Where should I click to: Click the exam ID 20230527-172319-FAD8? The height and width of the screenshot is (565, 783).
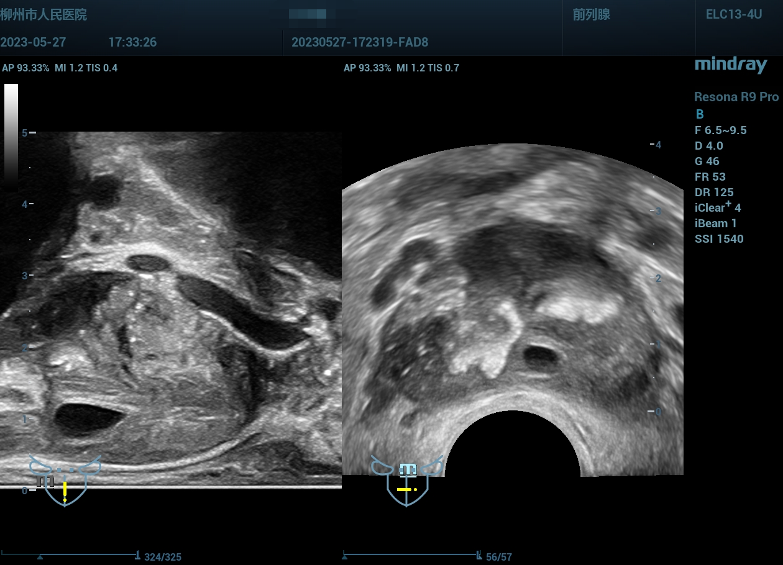pyautogui.click(x=360, y=42)
